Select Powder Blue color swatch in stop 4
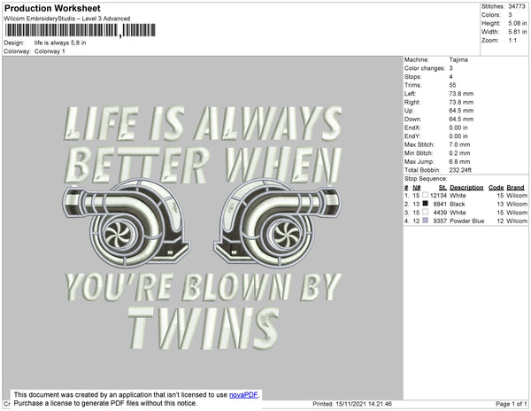This screenshot has height=411, width=531. (426, 221)
